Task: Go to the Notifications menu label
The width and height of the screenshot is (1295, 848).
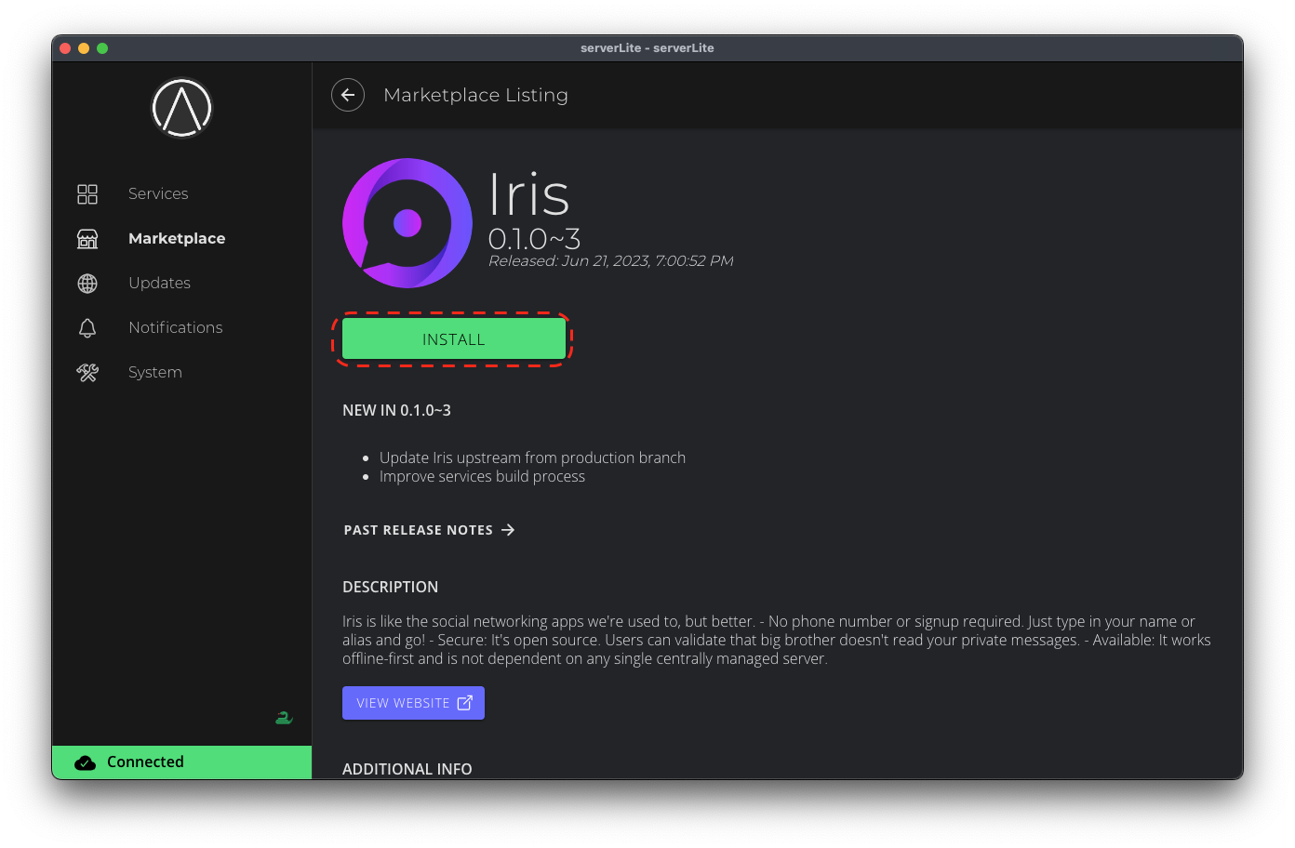Action: pos(175,328)
